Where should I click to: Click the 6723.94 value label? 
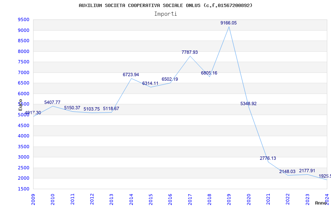point(131,75)
